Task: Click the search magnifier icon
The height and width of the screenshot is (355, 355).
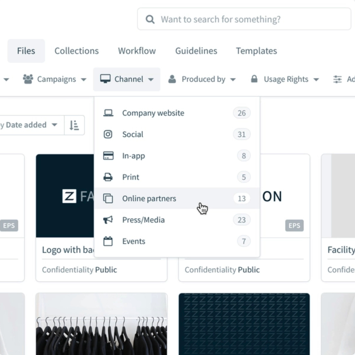Action: pyautogui.click(x=150, y=20)
